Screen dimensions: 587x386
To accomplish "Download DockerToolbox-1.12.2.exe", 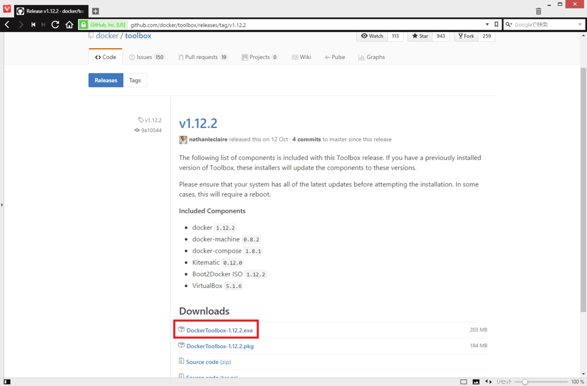I will coord(220,330).
